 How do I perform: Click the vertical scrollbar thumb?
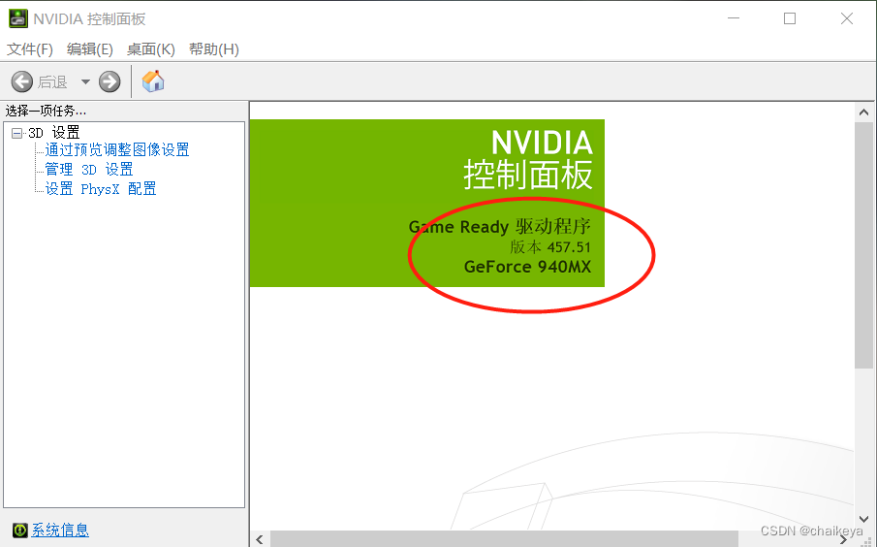point(863,245)
